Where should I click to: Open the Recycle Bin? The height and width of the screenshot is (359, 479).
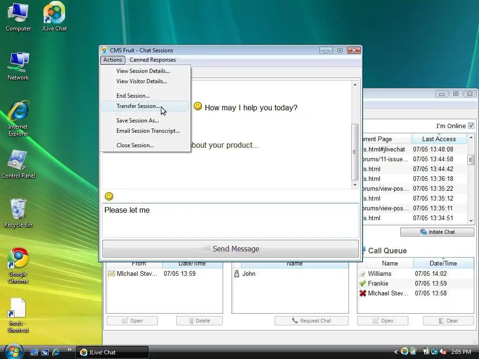(x=18, y=213)
